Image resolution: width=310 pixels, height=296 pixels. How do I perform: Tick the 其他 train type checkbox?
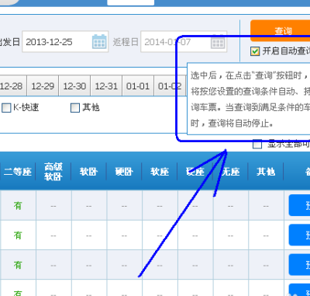click(x=75, y=108)
